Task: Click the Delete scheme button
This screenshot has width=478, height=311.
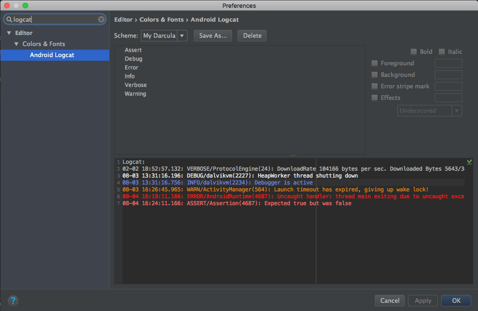Action: [x=252, y=35]
